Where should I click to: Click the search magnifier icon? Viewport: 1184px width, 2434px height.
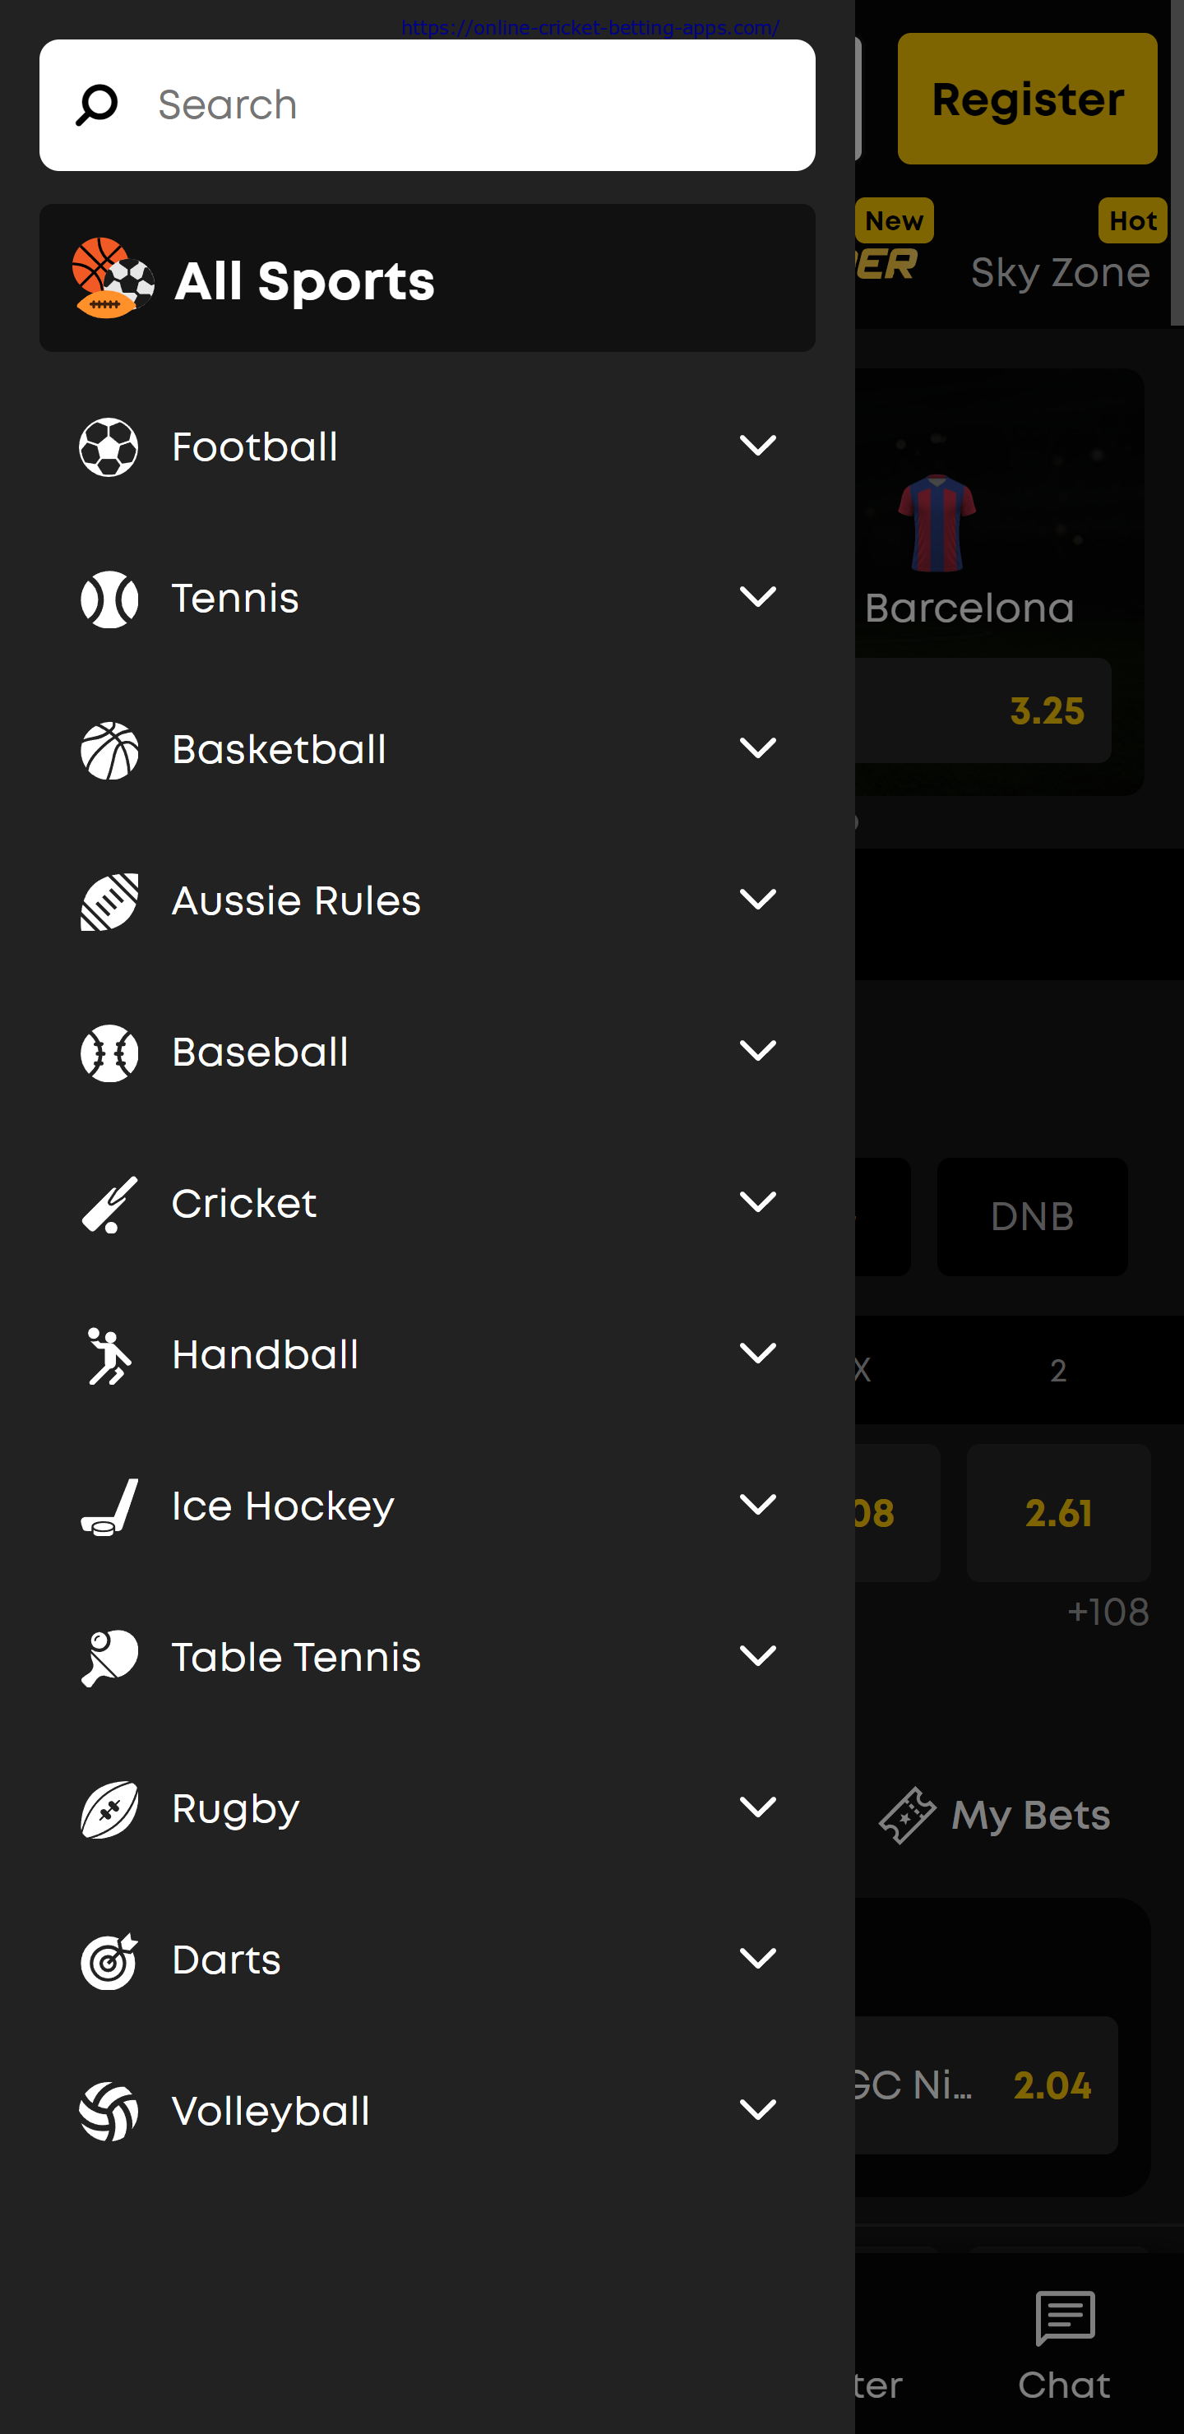coord(97,105)
